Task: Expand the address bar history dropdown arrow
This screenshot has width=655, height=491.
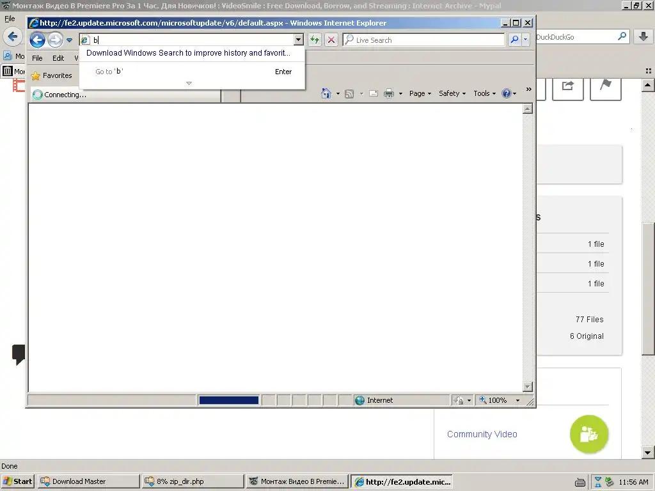Action: (x=298, y=40)
